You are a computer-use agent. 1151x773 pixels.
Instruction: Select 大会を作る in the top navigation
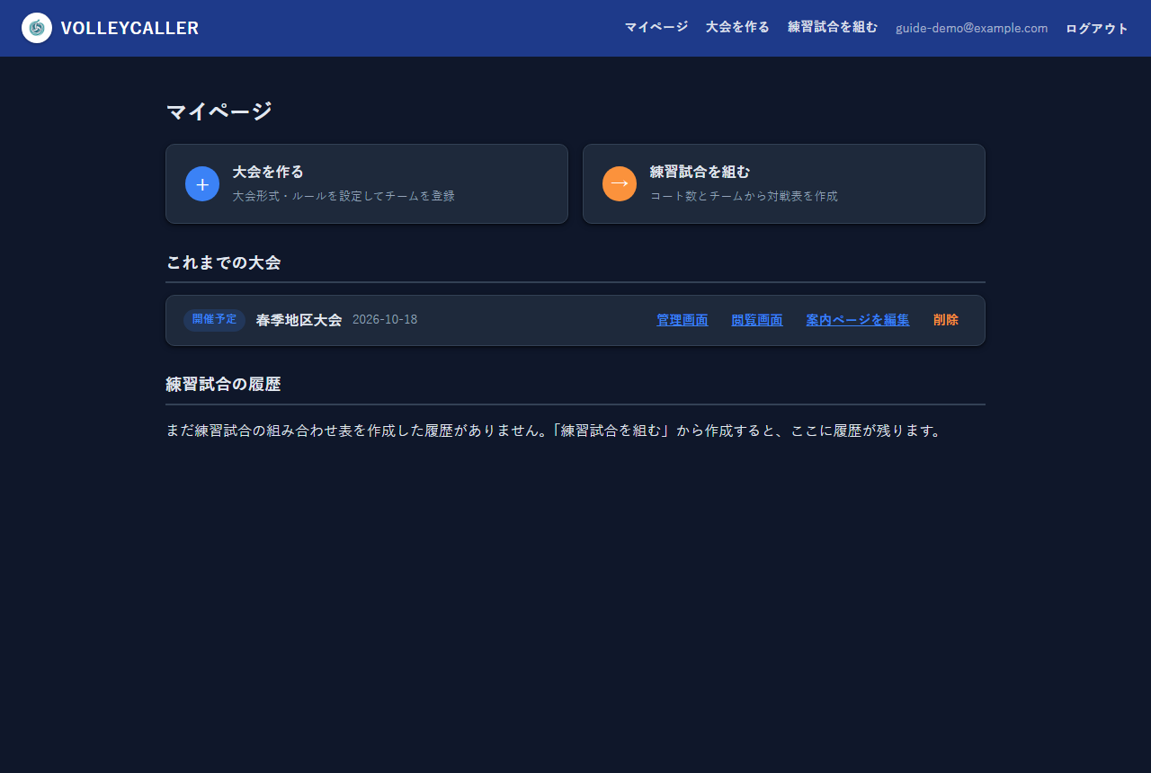pyautogui.click(x=737, y=27)
